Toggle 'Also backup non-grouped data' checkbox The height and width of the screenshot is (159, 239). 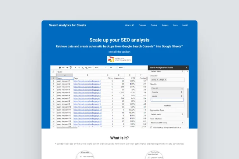(151, 127)
